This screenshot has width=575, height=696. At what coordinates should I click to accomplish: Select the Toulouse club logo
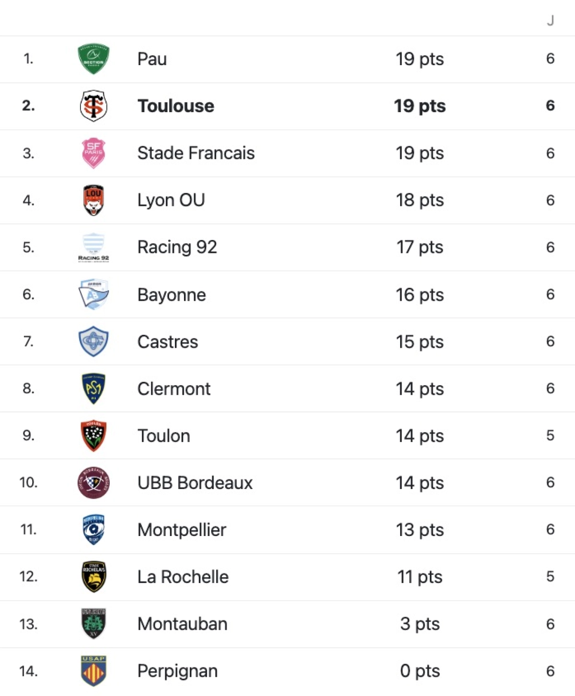[x=94, y=106]
